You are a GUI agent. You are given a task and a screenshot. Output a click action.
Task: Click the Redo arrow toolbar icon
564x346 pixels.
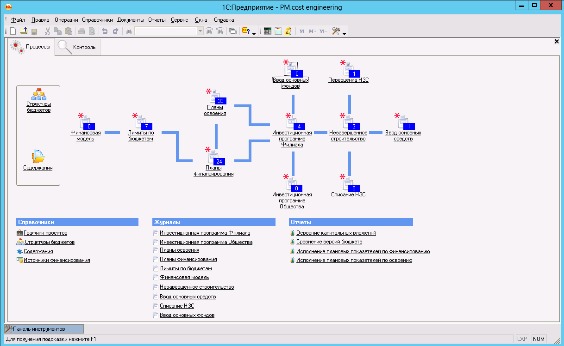[115, 31]
